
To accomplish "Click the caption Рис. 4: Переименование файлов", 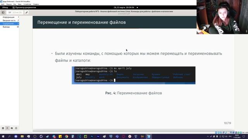I will click(x=133, y=93).
